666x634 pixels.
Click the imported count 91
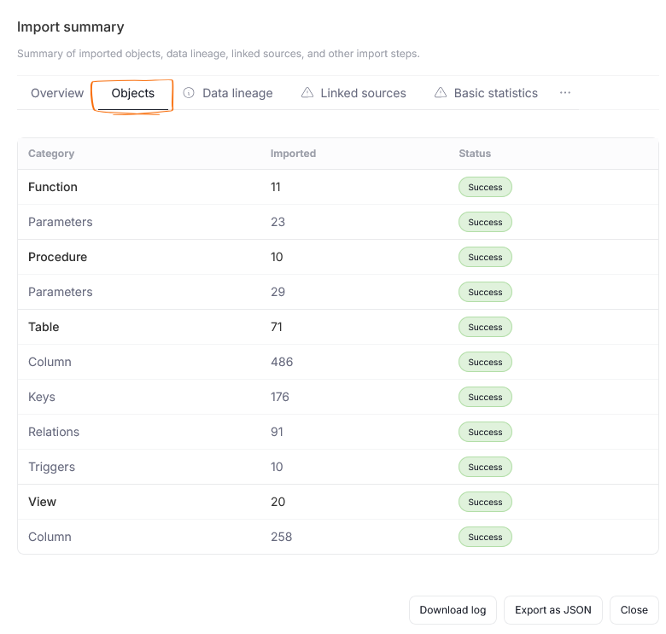277,432
